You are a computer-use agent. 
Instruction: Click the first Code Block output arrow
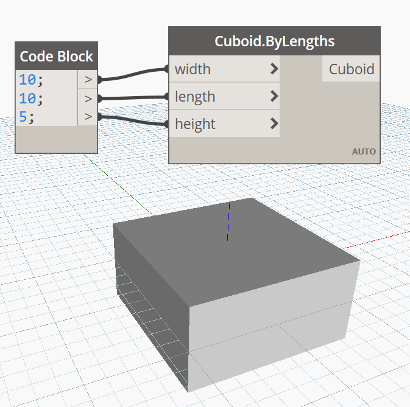tap(88, 79)
